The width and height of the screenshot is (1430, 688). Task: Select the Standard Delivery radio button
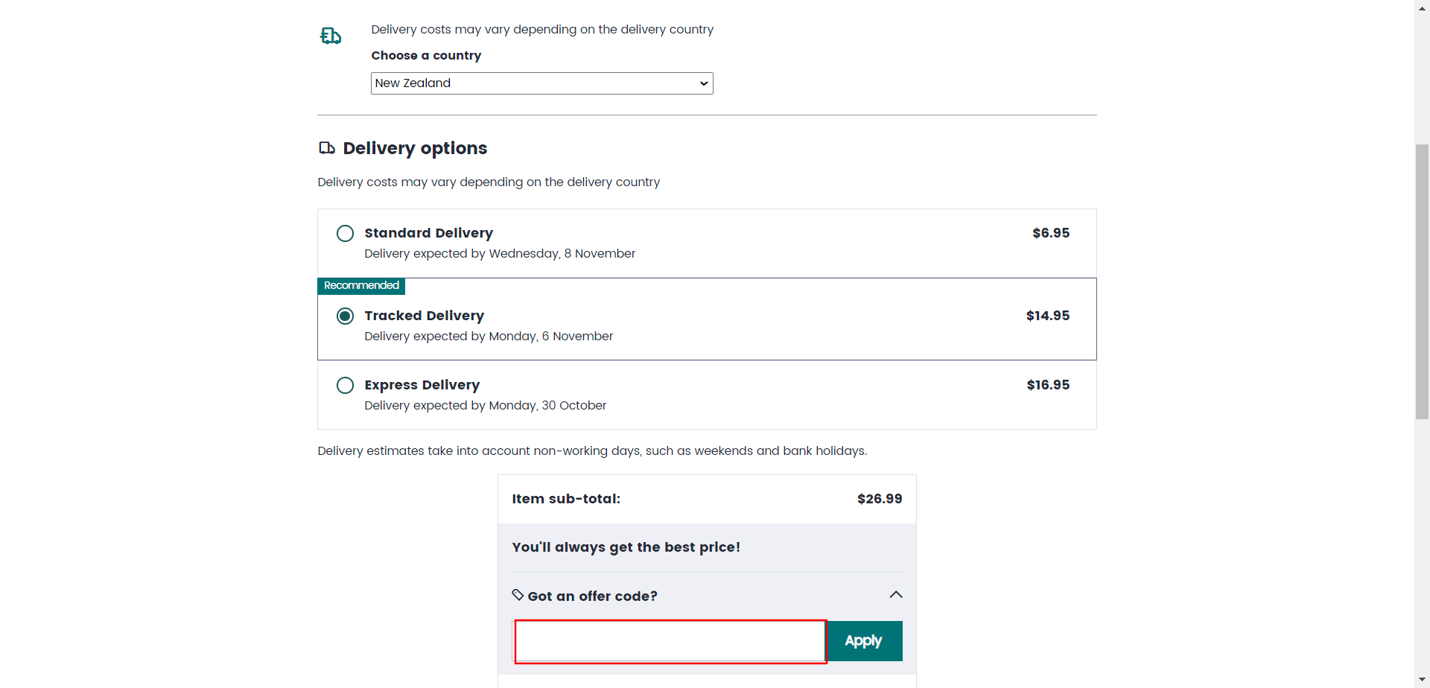[344, 233]
